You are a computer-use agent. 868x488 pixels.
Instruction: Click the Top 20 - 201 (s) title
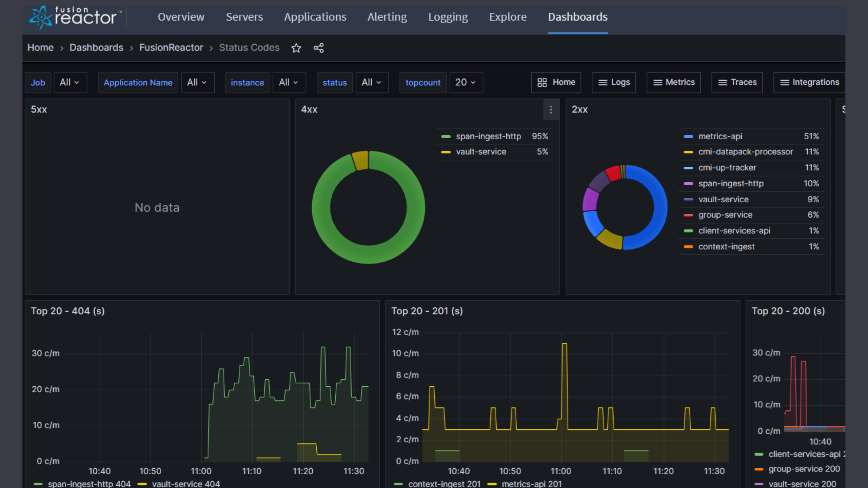[x=427, y=311]
